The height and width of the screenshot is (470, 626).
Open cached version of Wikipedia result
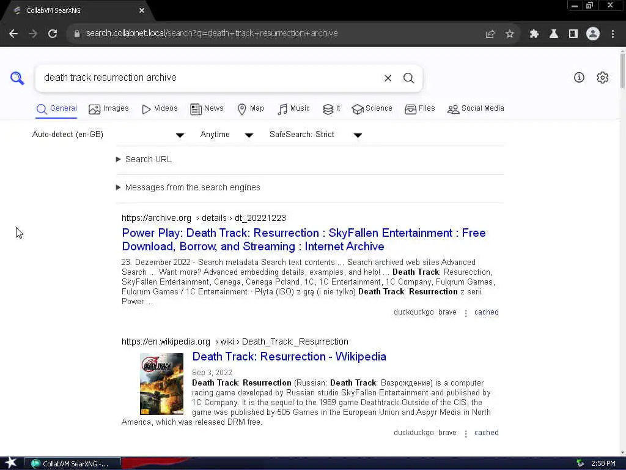pos(486,433)
